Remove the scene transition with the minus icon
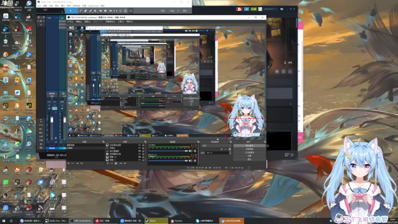The image size is (398, 224). pyautogui.click(x=226, y=149)
